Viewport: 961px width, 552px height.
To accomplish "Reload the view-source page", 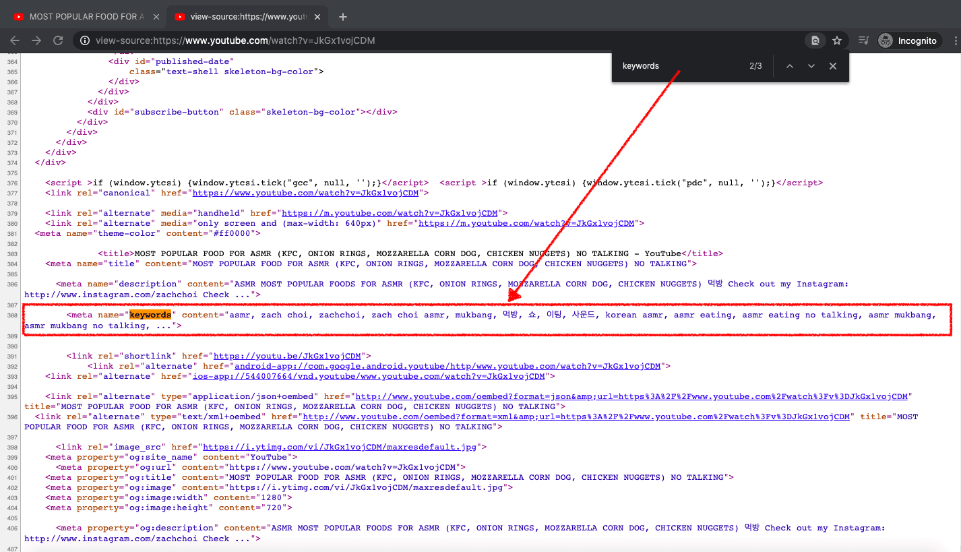I will (x=58, y=40).
